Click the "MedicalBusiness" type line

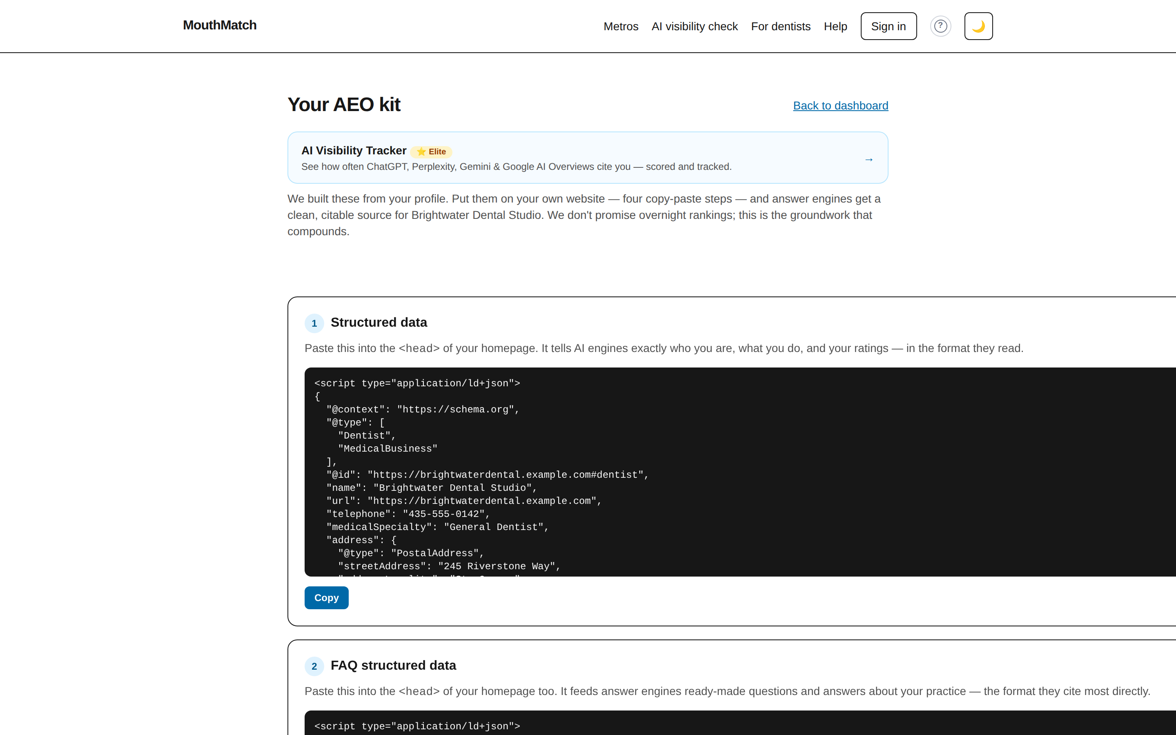(388, 449)
